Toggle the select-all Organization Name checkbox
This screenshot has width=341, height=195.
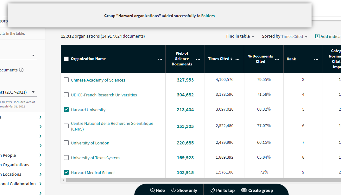point(66,59)
